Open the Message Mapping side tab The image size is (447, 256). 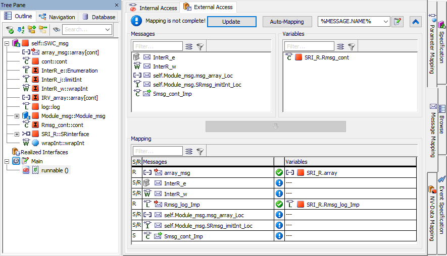[433, 131]
